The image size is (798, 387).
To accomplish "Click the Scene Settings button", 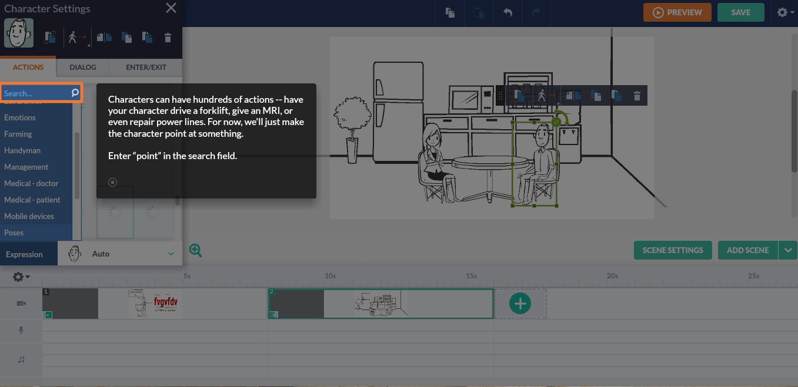I will click(673, 250).
